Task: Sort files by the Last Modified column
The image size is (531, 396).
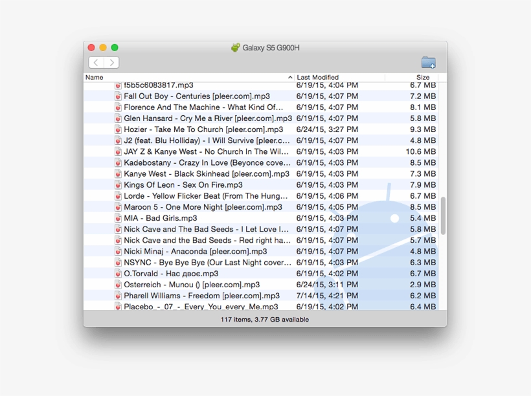Action: (317, 76)
